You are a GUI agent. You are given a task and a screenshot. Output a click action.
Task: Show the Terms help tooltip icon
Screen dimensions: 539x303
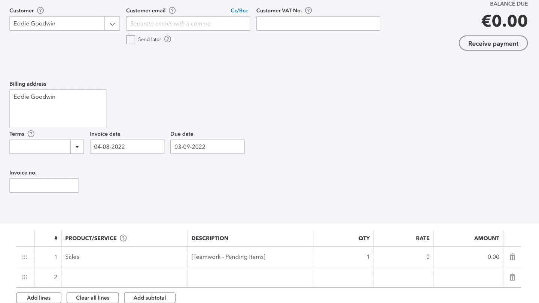(x=31, y=134)
